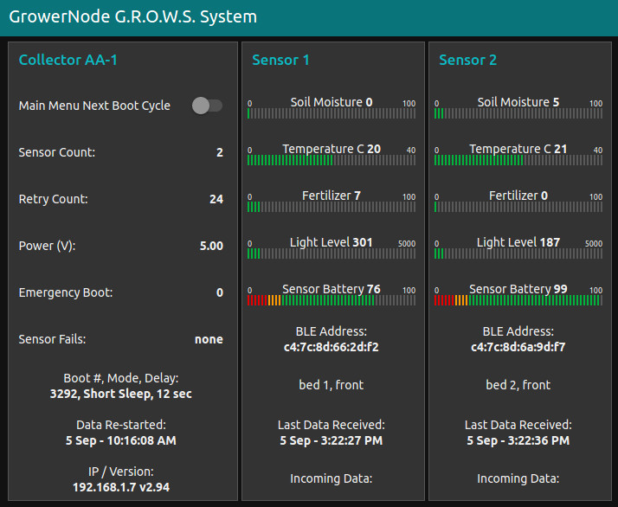Click Sensor 2 Soil Moisture gauge bar

coord(518,114)
